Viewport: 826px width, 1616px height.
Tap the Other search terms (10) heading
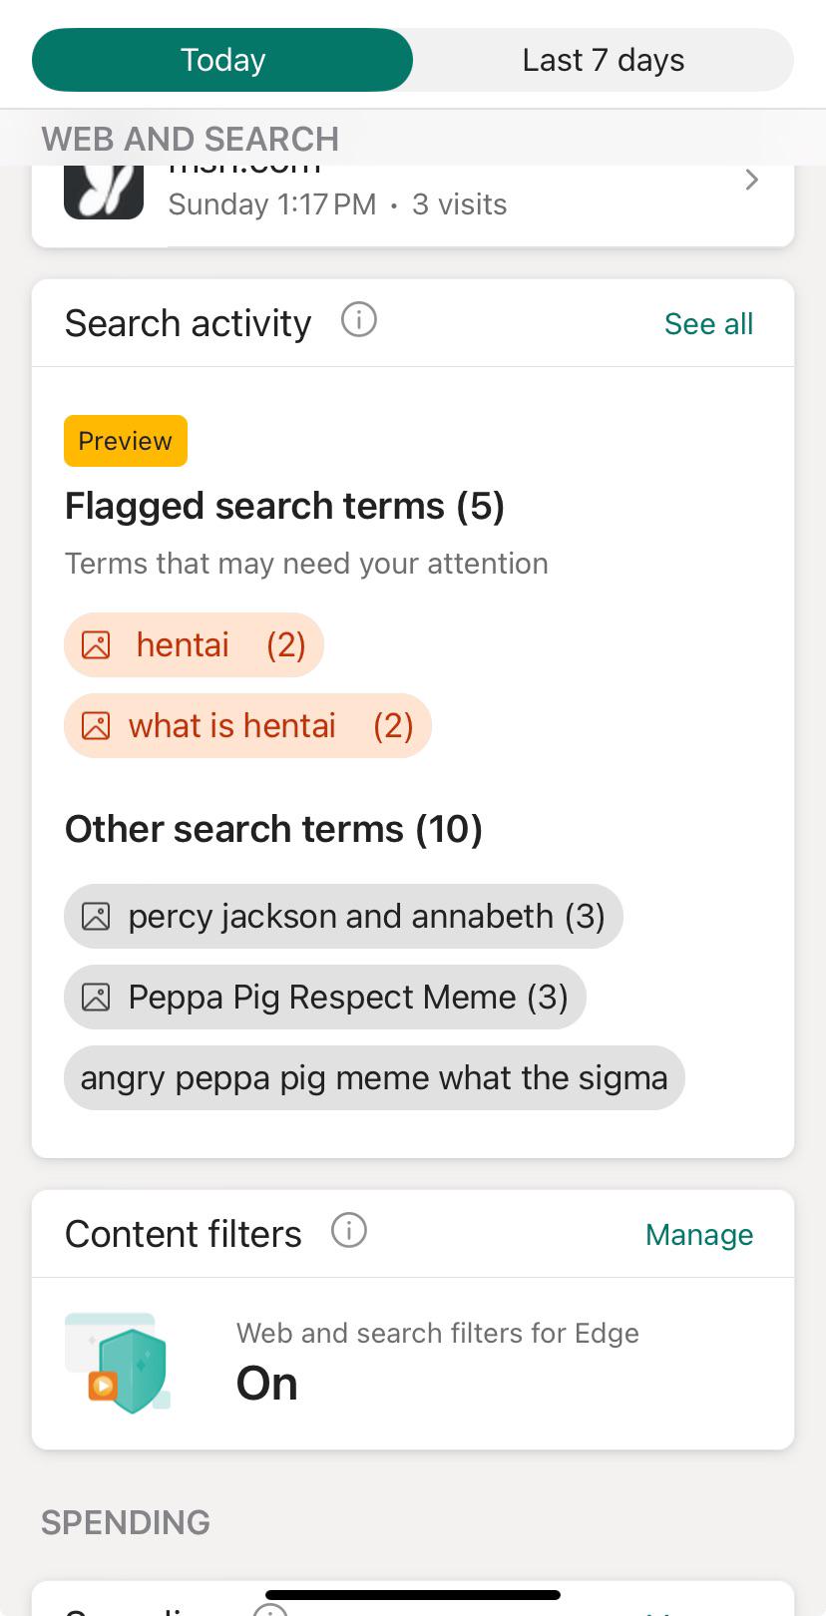tap(273, 830)
